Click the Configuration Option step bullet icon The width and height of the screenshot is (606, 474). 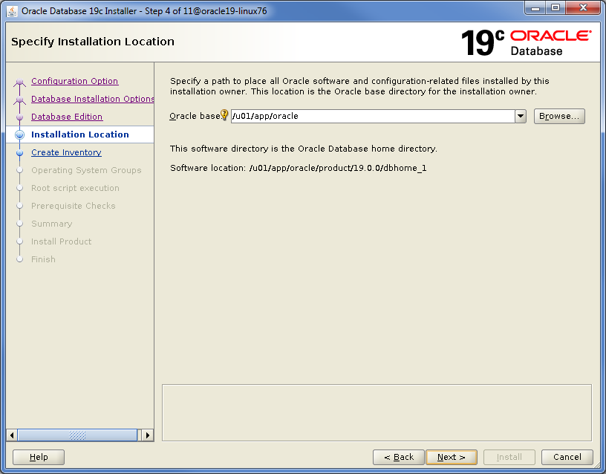point(20,82)
